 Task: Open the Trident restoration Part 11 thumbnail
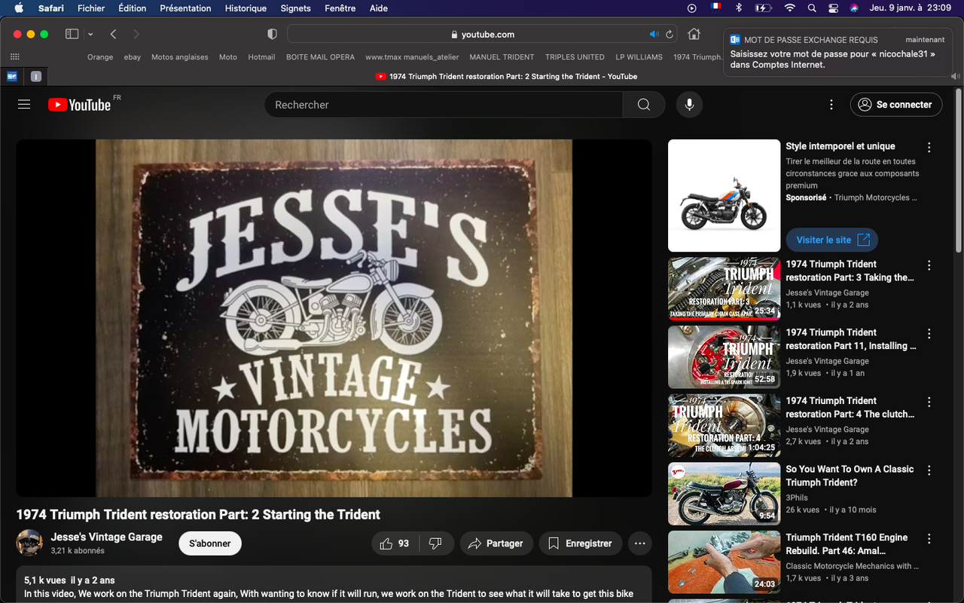[x=725, y=357]
